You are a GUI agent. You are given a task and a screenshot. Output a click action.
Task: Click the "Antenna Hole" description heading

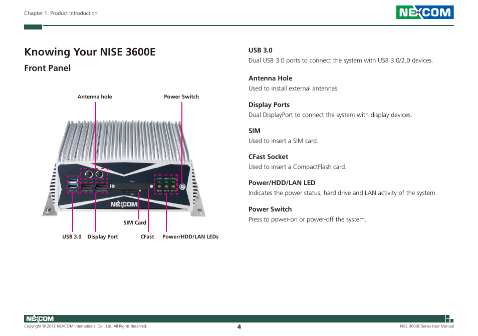(270, 78)
